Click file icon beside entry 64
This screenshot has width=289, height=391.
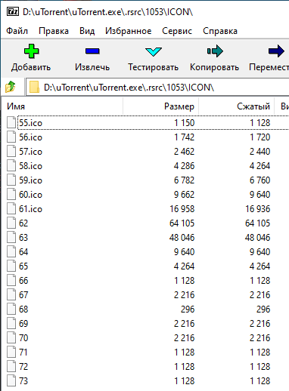click(x=11, y=251)
